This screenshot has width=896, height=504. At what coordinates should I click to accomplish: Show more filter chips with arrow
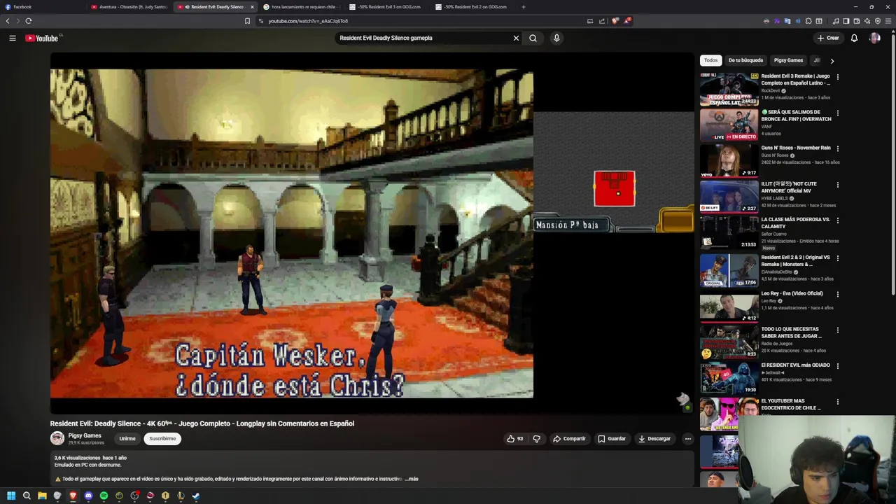pos(832,61)
